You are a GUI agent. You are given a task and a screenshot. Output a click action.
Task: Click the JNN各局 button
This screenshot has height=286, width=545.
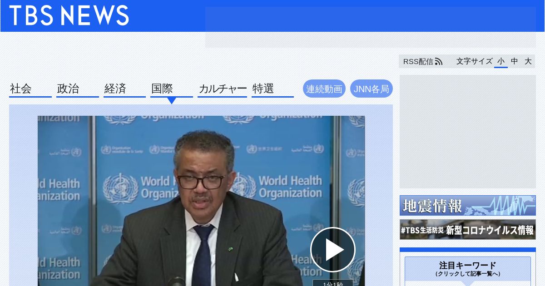(372, 89)
